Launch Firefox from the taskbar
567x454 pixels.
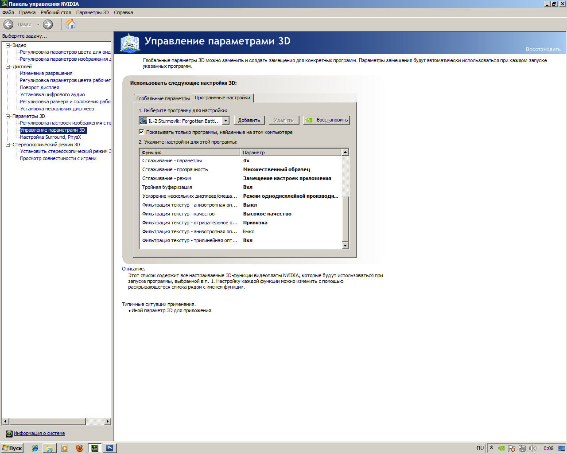tap(80, 448)
